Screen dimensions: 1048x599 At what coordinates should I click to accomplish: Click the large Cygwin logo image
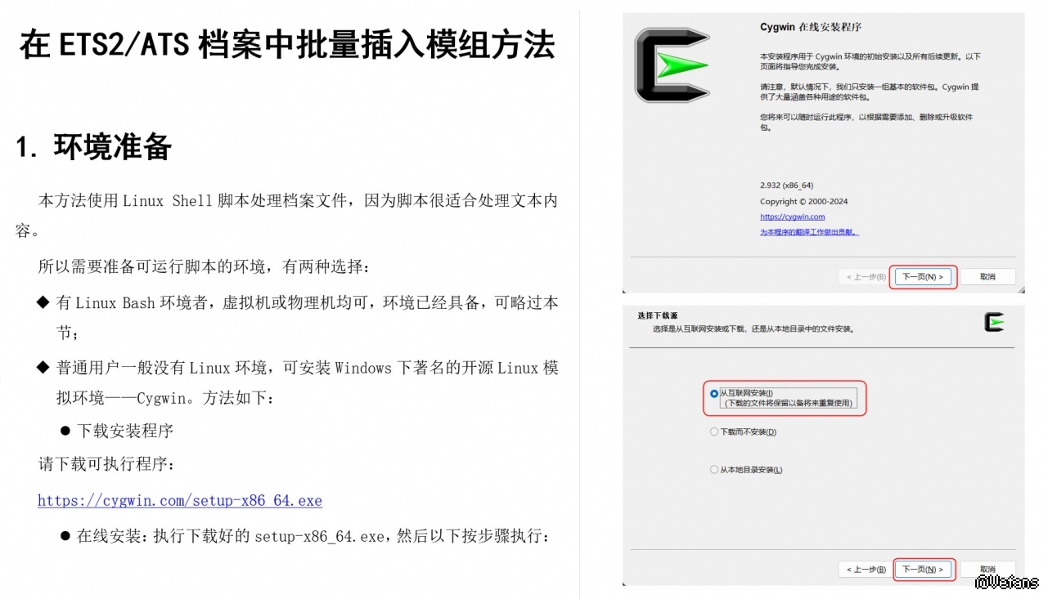coord(672,65)
